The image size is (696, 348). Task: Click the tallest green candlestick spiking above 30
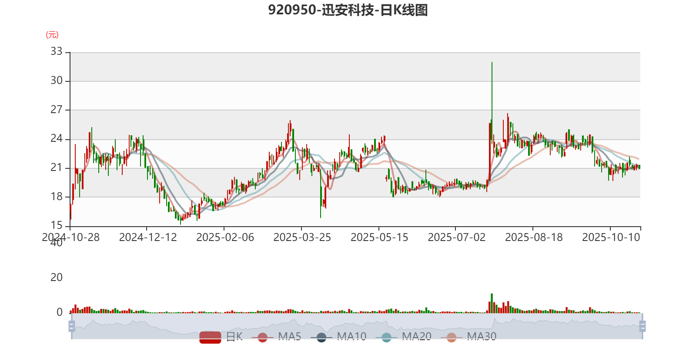[x=492, y=102]
